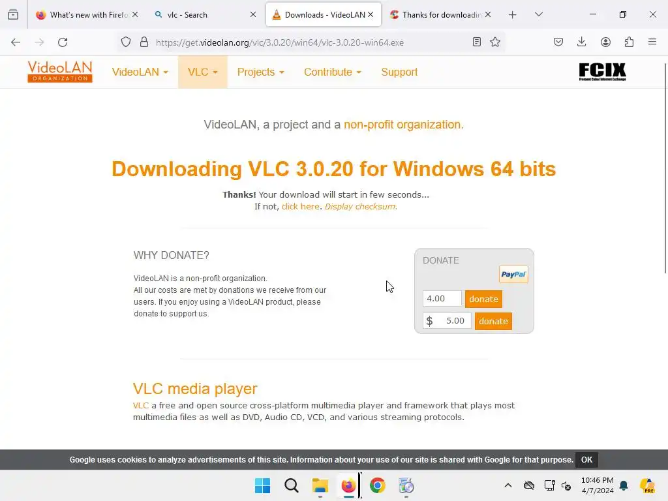The height and width of the screenshot is (501, 668).
Task: List all tabs dropdown chevron
Action: pyautogui.click(x=538, y=14)
